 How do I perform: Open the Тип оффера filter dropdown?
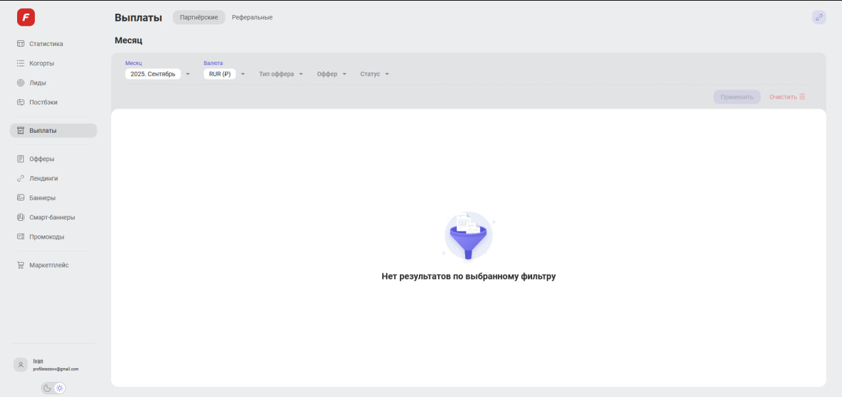pyautogui.click(x=281, y=74)
